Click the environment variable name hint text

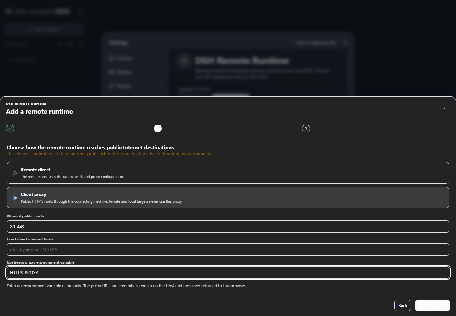point(126,286)
